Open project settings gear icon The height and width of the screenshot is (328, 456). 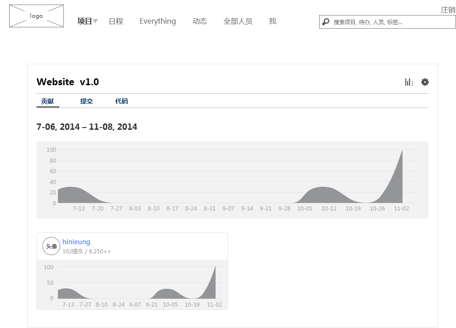tap(425, 82)
